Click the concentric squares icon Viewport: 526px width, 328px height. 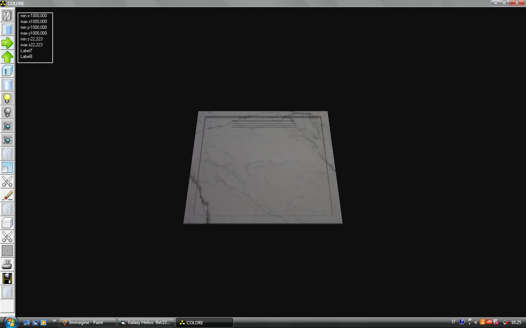pyautogui.click(x=7, y=251)
